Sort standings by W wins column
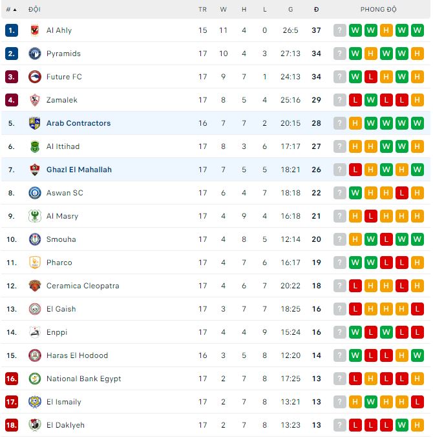Viewport: 433px width, 438px height. pyautogui.click(x=224, y=10)
